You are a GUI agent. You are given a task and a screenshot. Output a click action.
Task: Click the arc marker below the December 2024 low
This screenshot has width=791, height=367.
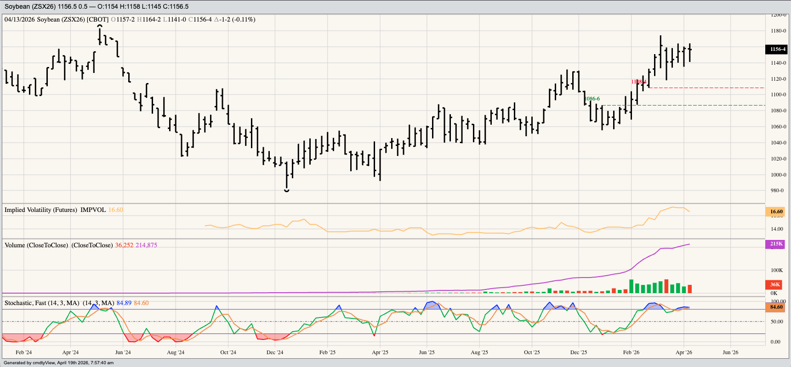pos(287,190)
